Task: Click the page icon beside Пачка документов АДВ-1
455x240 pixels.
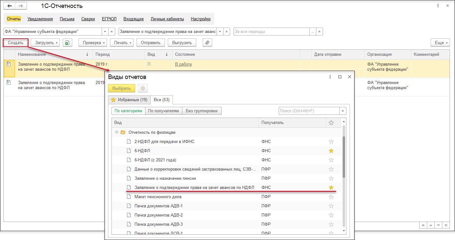Action: click(129, 206)
